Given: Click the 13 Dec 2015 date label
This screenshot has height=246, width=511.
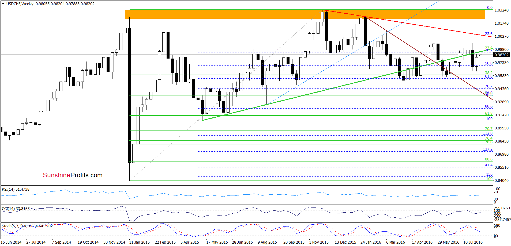Looking at the screenshot, I should (345, 242).
